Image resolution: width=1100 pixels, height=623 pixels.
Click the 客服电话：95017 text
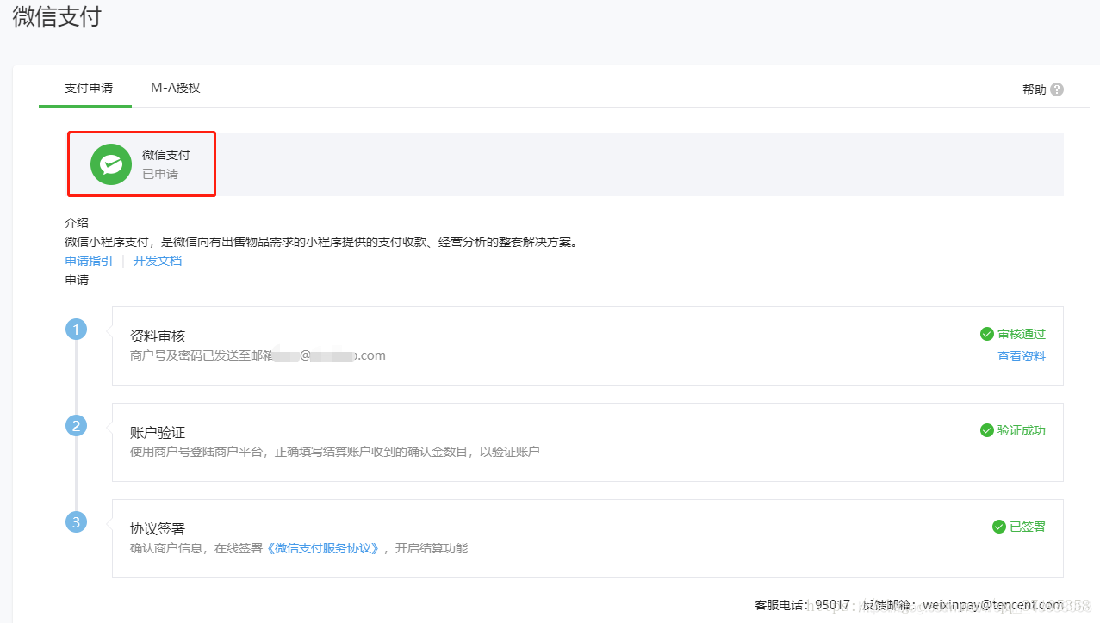pos(803,605)
